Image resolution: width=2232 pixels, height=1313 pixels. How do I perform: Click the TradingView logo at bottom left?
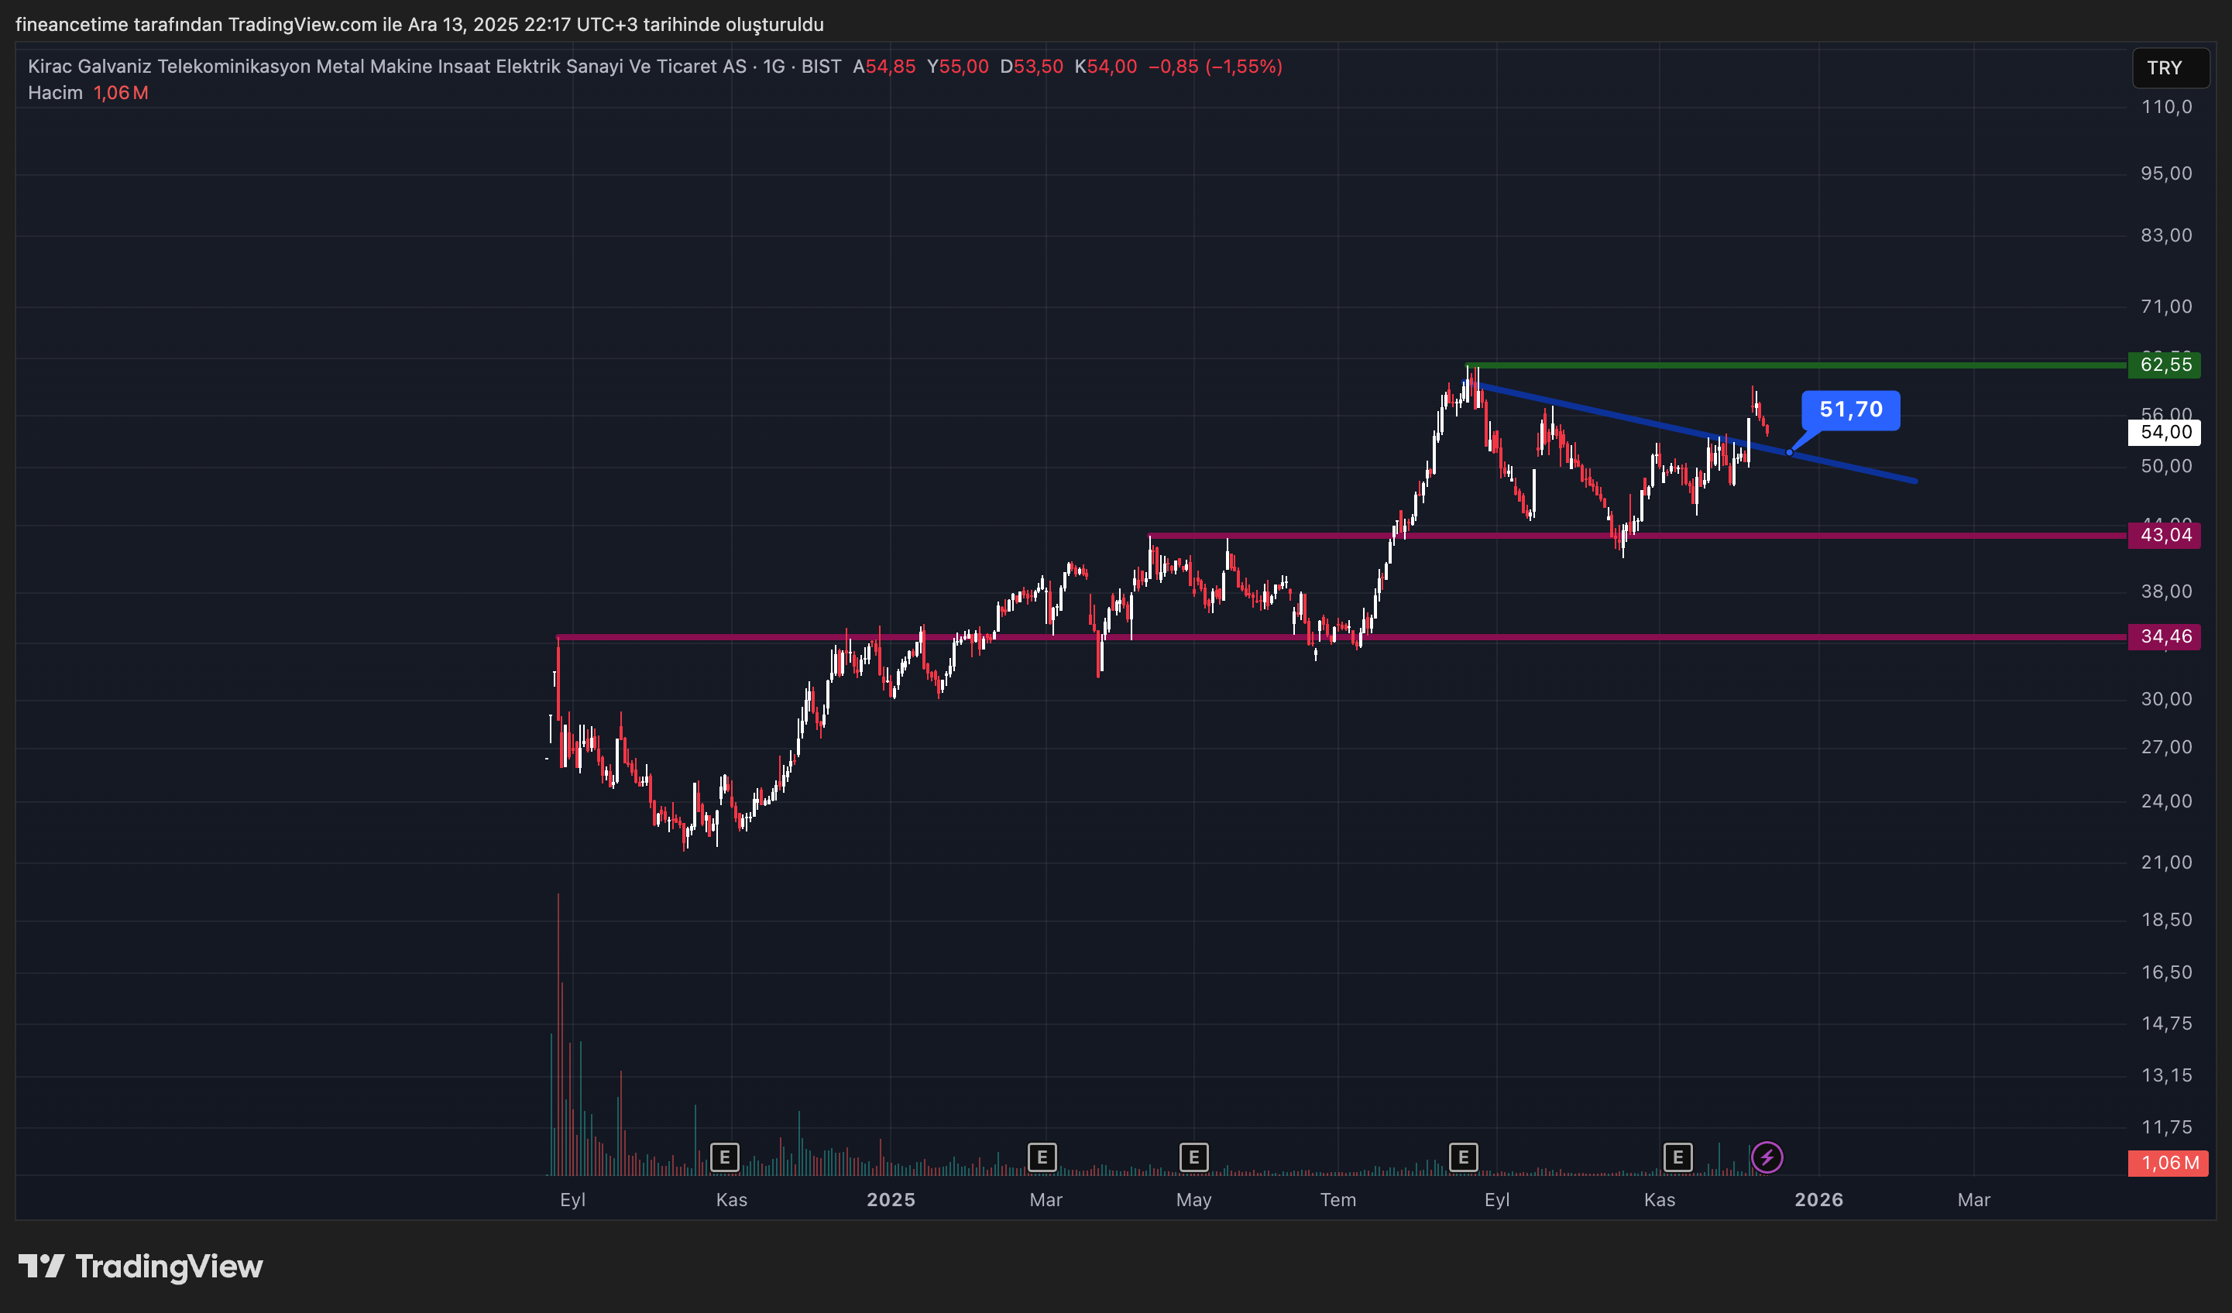[x=141, y=1266]
